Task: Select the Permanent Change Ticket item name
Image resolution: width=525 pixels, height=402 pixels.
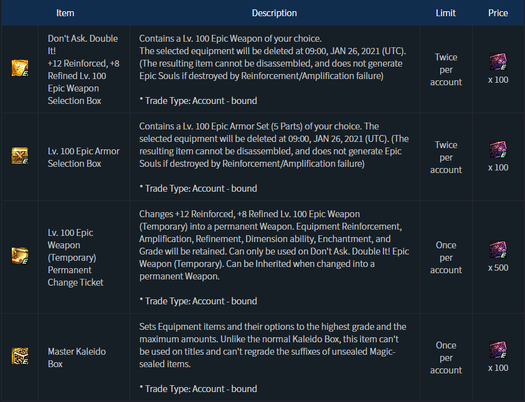Action: (75, 257)
